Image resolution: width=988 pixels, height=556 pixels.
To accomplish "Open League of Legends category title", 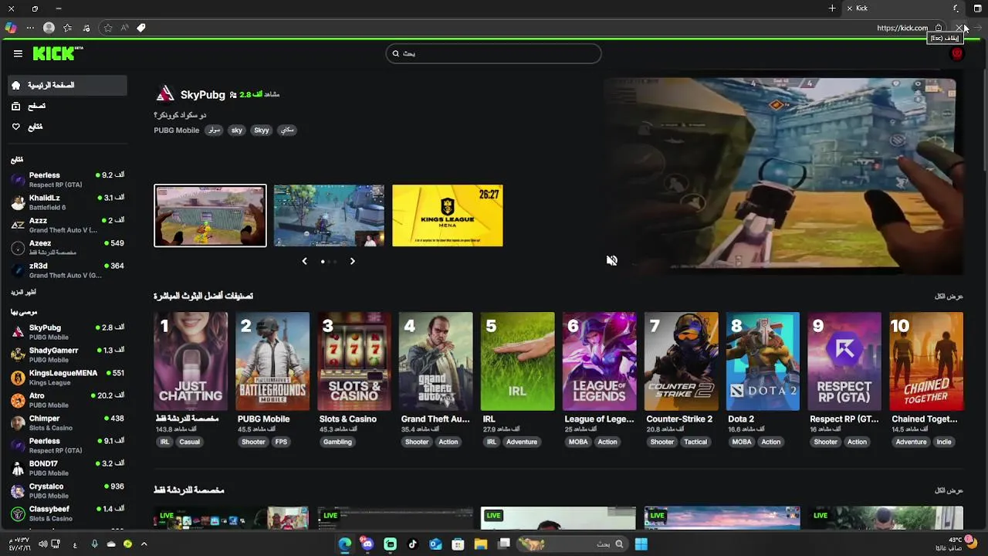I will pyautogui.click(x=599, y=419).
